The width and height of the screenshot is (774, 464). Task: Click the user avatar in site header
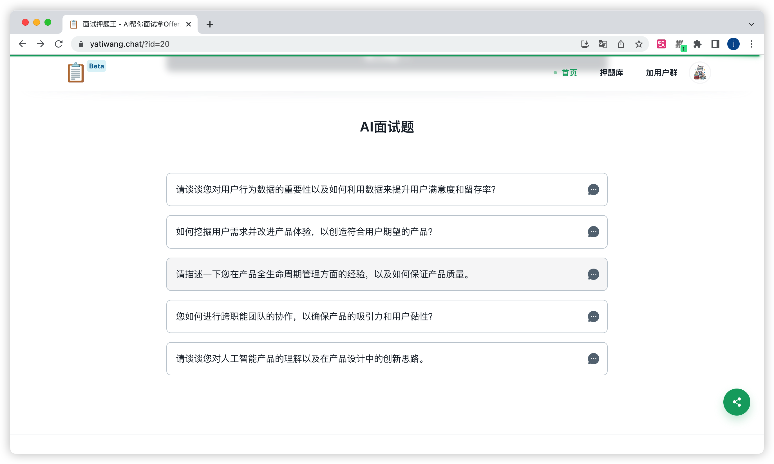point(700,73)
